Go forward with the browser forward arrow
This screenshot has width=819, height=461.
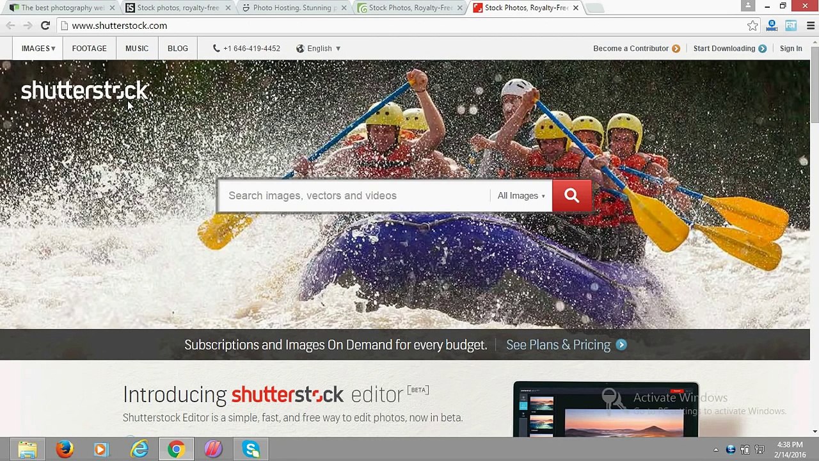(x=28, y=26)
